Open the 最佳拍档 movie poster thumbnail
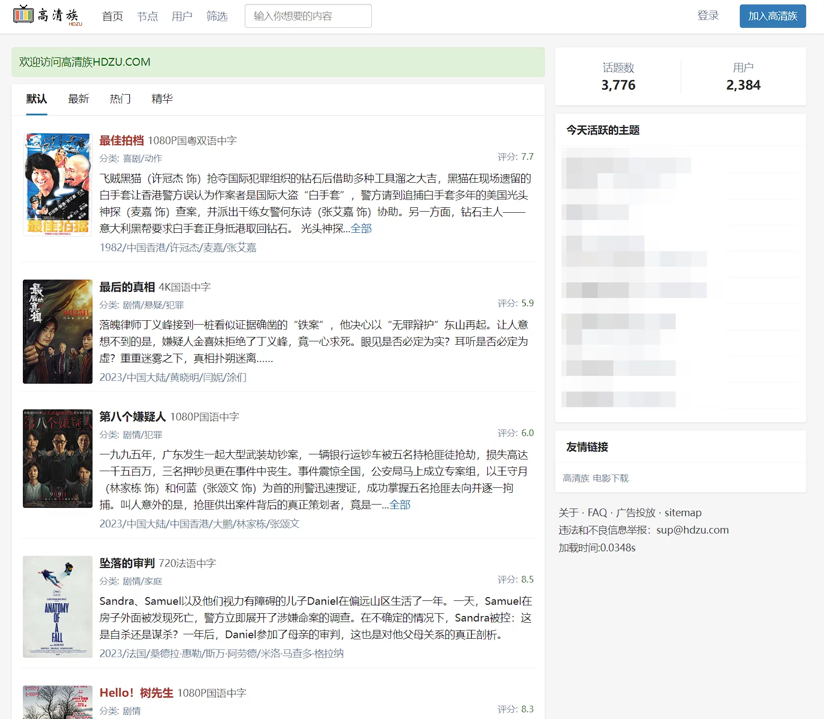Image resolution: width=824 pixels, height=719 pixels. 57,184
